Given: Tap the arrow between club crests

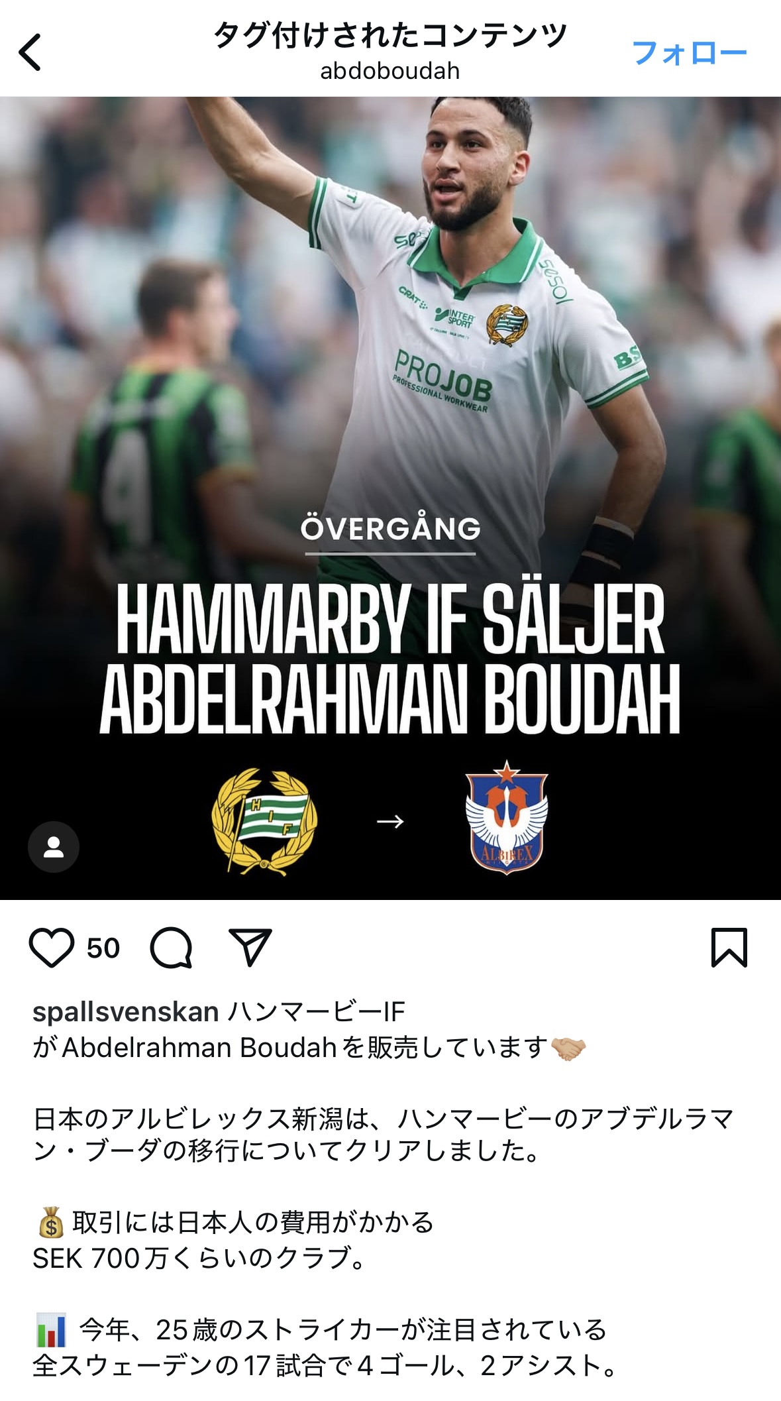Looking at the screenshot, I should click(390, 822).
